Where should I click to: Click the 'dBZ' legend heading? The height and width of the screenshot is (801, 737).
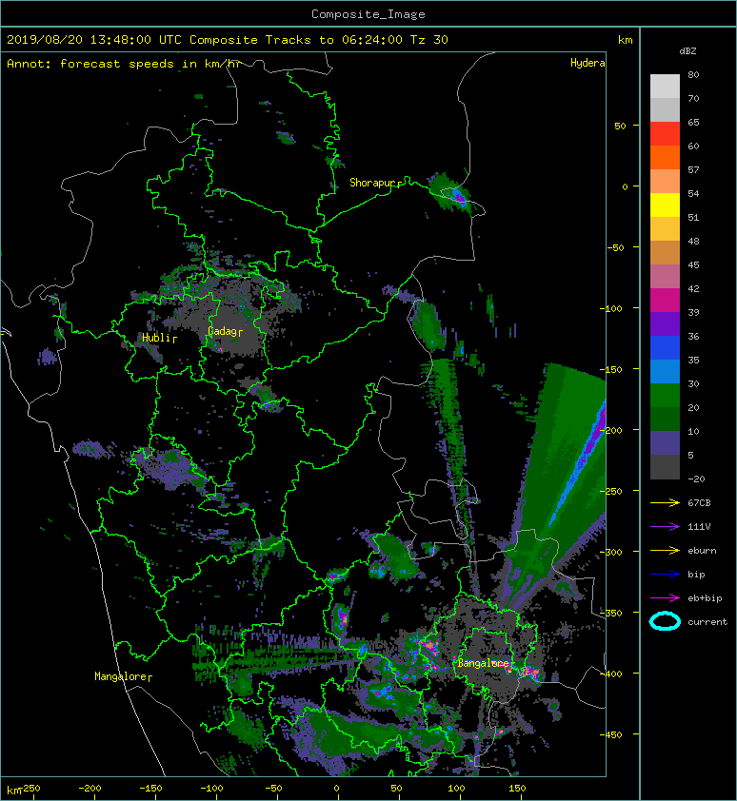(687, 51)
